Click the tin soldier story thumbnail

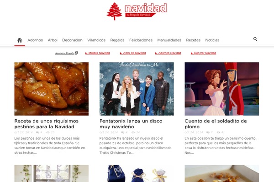point(222,89)
